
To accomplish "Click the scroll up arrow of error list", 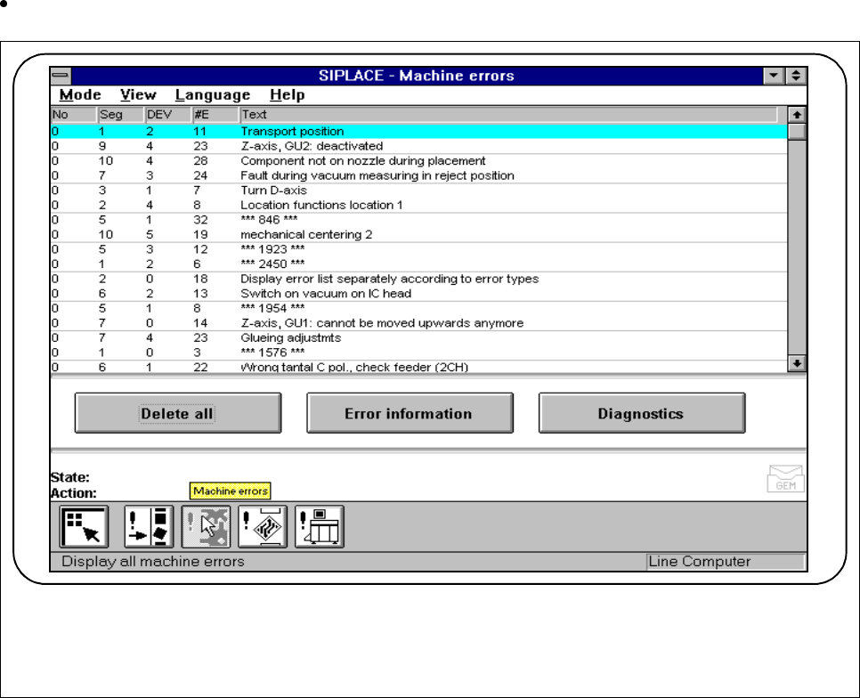I will click(x=797, y=115).
